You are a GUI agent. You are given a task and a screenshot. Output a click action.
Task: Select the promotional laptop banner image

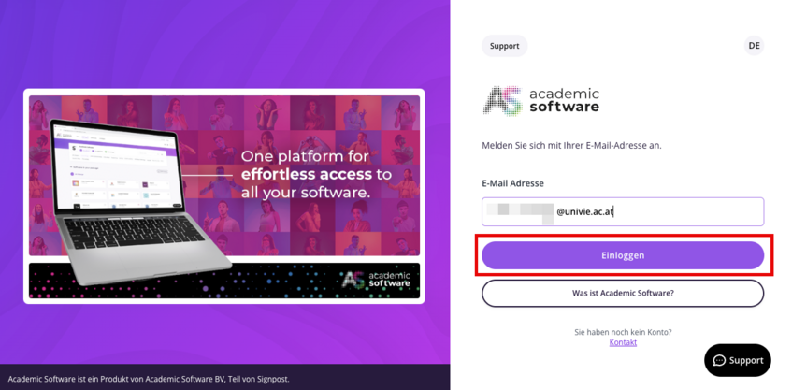(x=223, y=196)
